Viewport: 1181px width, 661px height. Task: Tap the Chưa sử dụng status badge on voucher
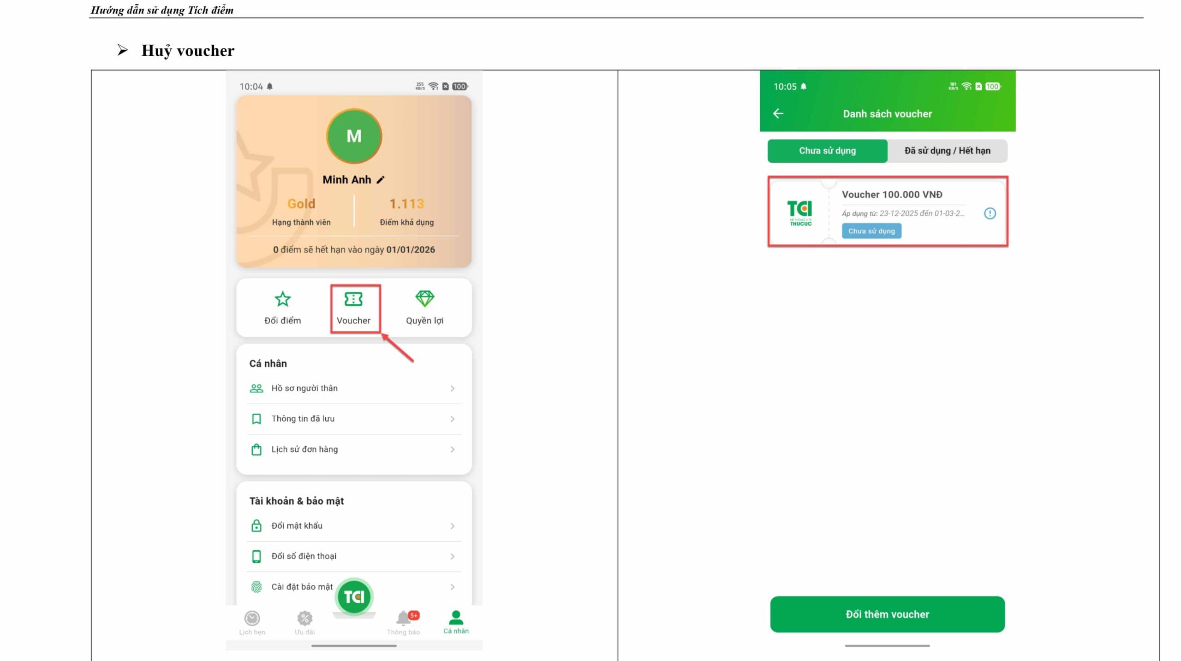[871, 231]
